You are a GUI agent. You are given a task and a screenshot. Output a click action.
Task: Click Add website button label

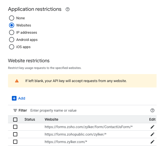(22, 98)
